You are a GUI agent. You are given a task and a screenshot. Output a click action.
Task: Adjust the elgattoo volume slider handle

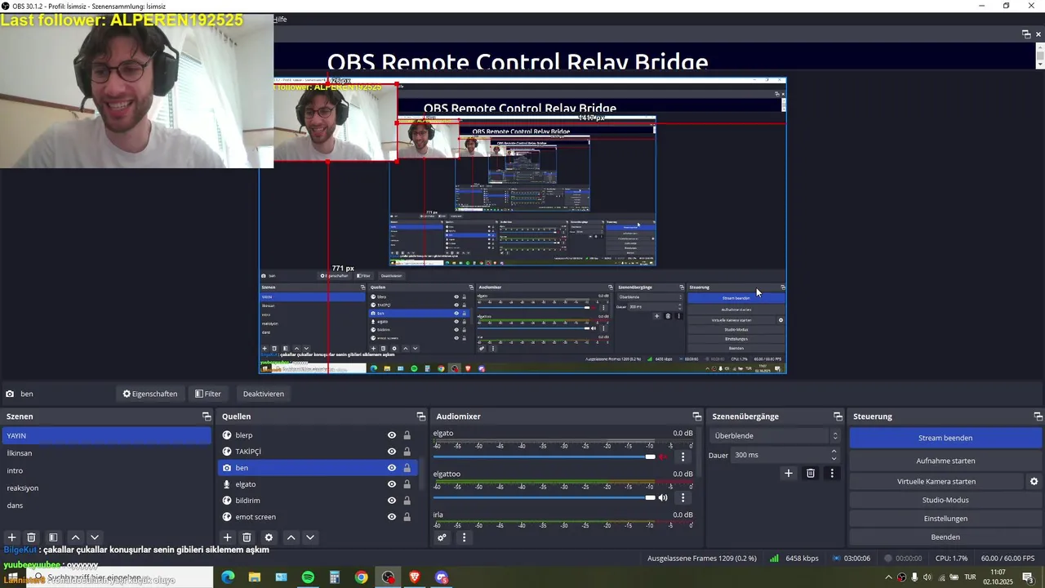coord(650,497)
